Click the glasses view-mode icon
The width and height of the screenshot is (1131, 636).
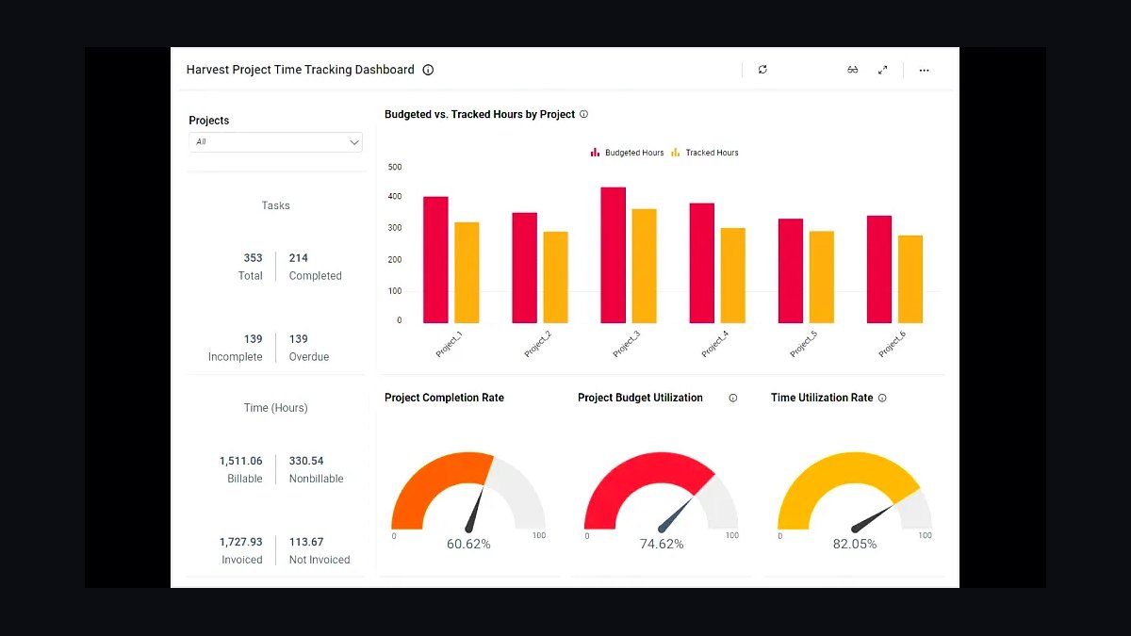[853, 70]
